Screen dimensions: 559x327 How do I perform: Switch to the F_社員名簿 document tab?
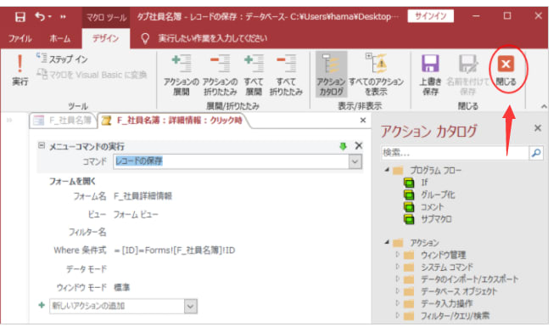[x=63, y=121]
